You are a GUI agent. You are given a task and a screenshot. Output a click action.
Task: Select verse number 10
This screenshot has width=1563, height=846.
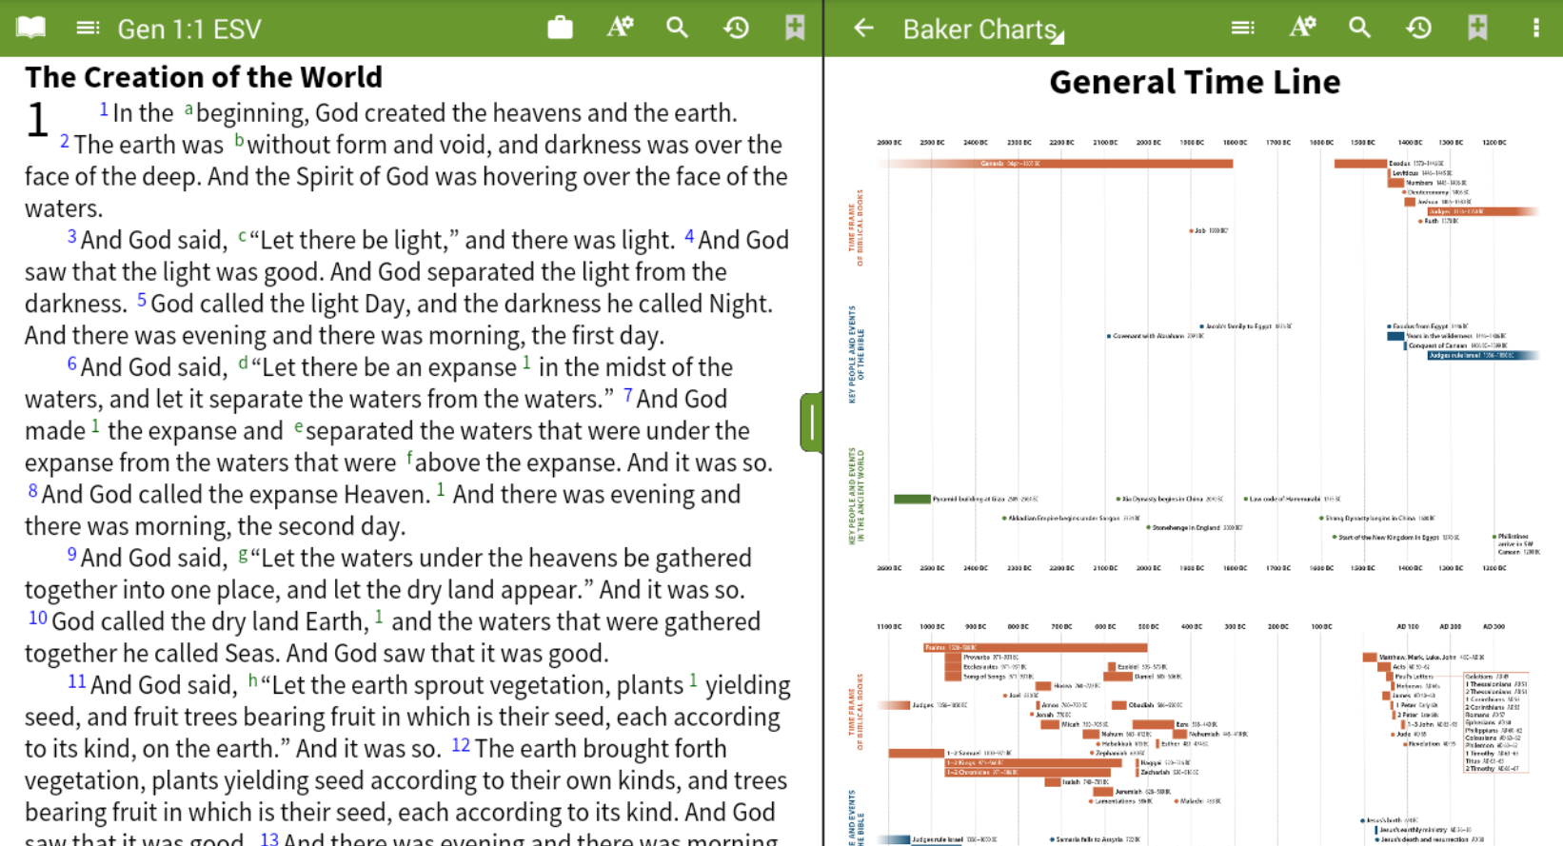(38, 618)
